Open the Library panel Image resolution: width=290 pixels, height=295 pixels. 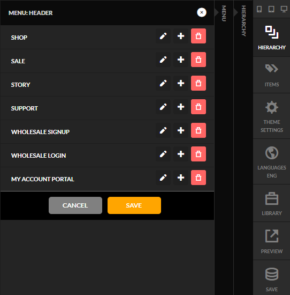pyautogui.click(x=272, y=203)
